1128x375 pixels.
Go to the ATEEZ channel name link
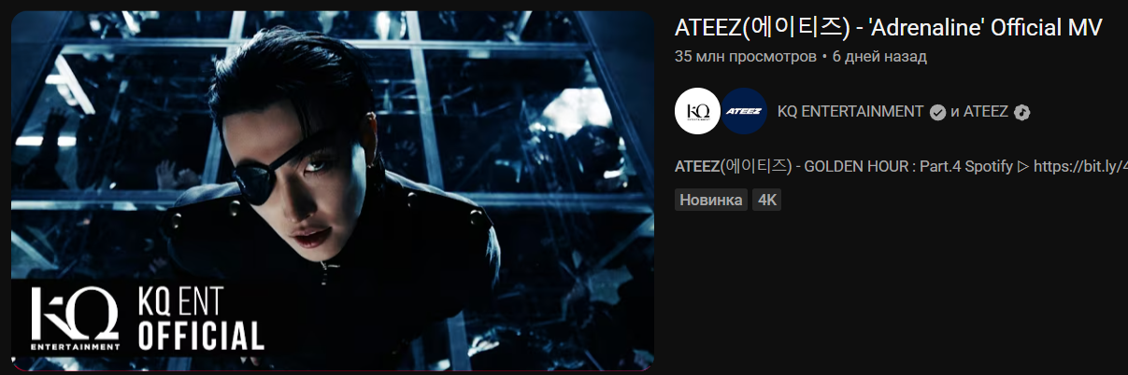(985, 112)
